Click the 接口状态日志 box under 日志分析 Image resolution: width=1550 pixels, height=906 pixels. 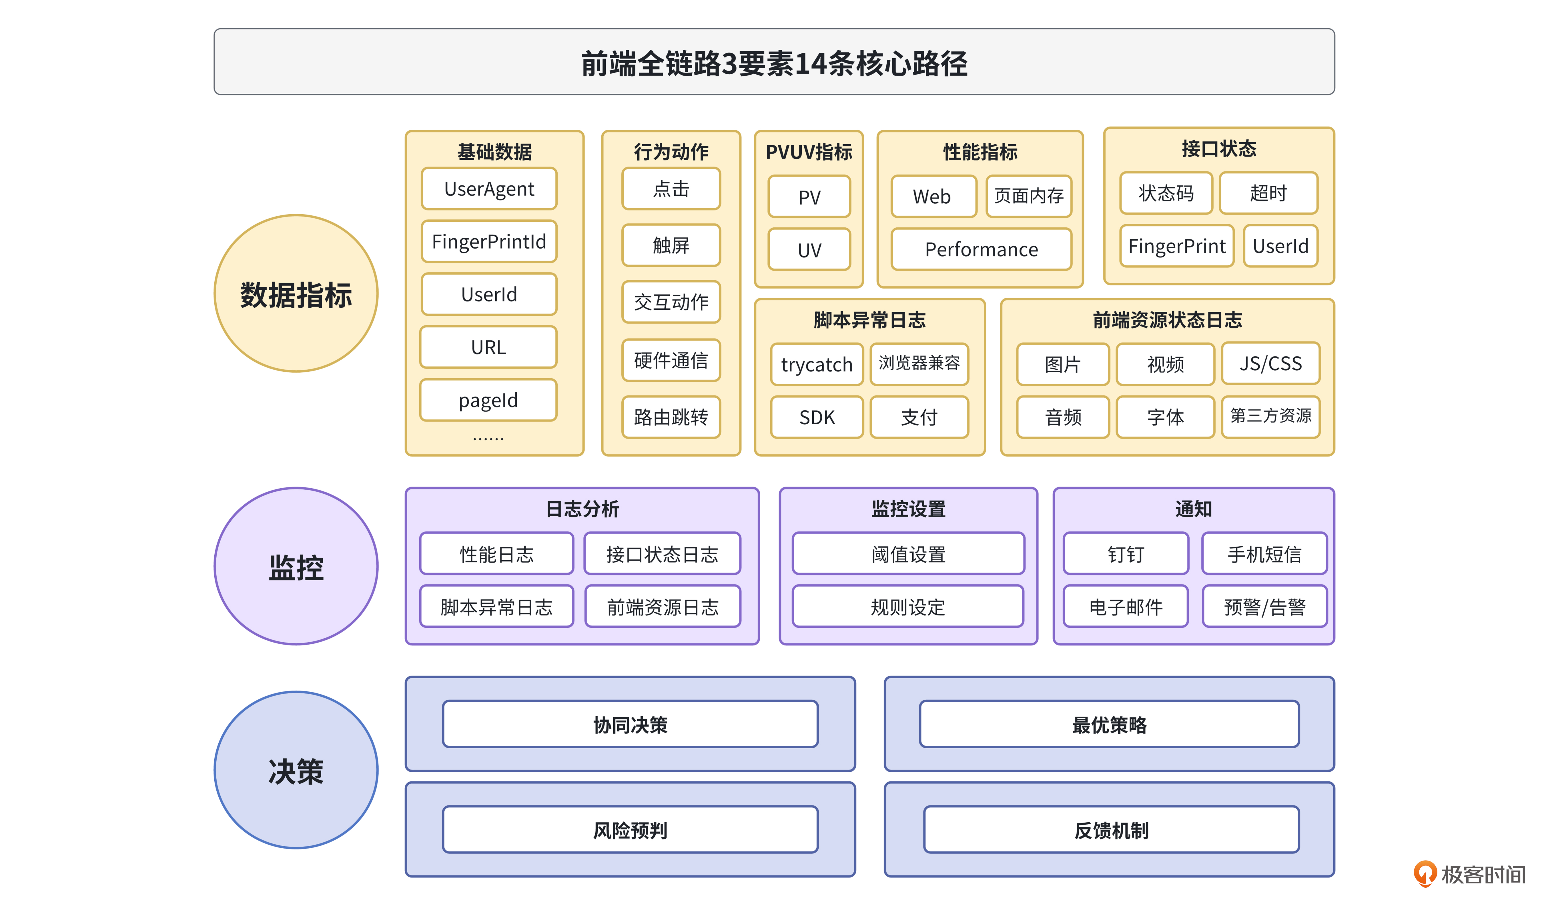[x=662, y=554]
